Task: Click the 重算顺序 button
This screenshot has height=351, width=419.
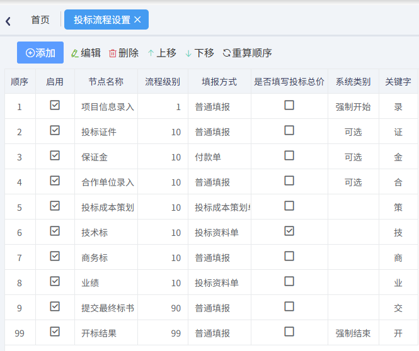Action: pos(247,53)
